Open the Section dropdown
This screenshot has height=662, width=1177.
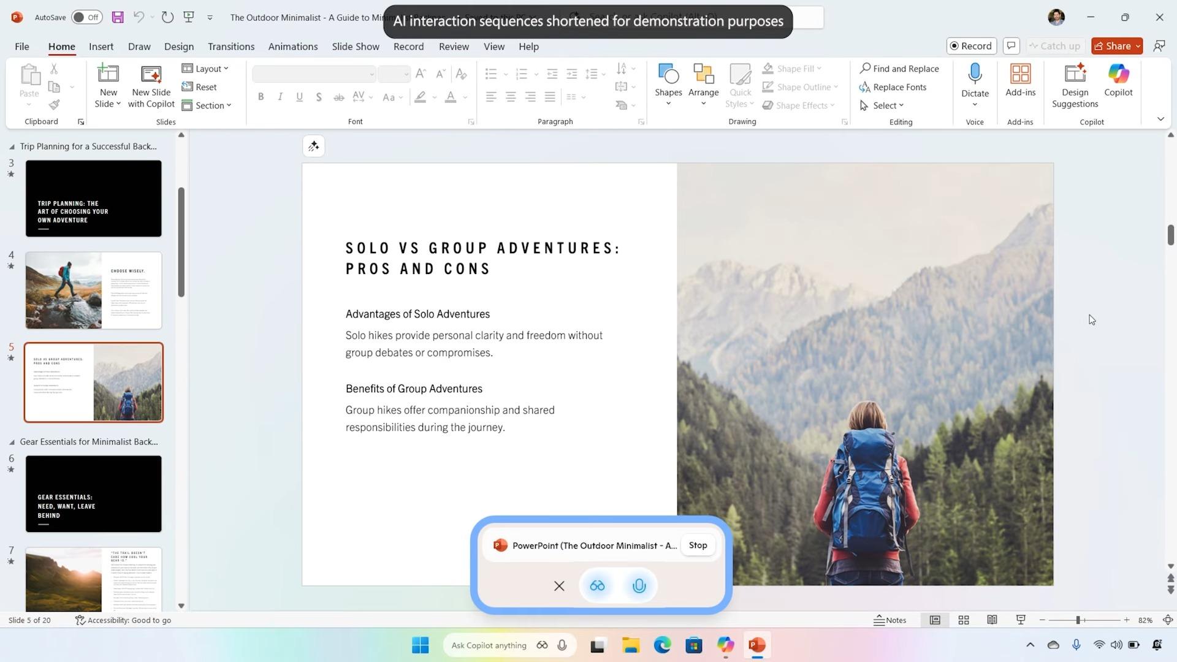click(208, 105)
